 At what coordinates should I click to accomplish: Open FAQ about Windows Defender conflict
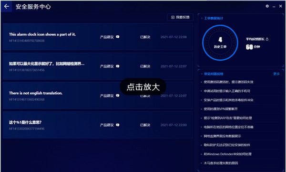pos(227,154)
